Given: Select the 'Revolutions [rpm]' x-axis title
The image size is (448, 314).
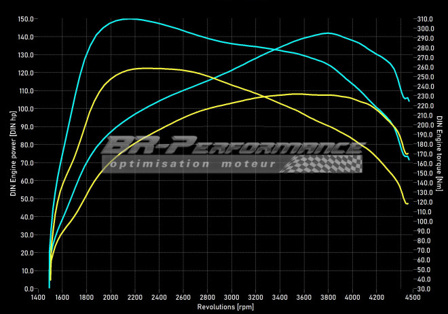Looking at the screenshot, I should (224, 307).
